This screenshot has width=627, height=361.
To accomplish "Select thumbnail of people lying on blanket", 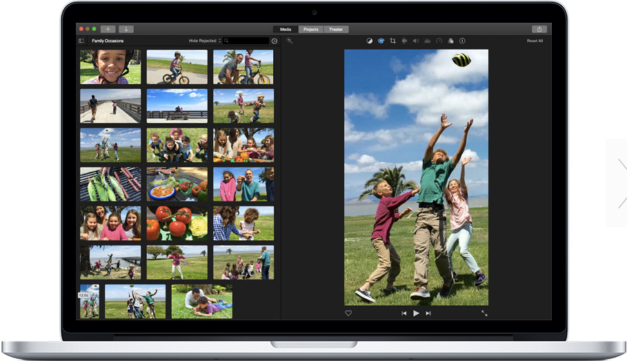I will pyautogui.click(x=202, y=302).
